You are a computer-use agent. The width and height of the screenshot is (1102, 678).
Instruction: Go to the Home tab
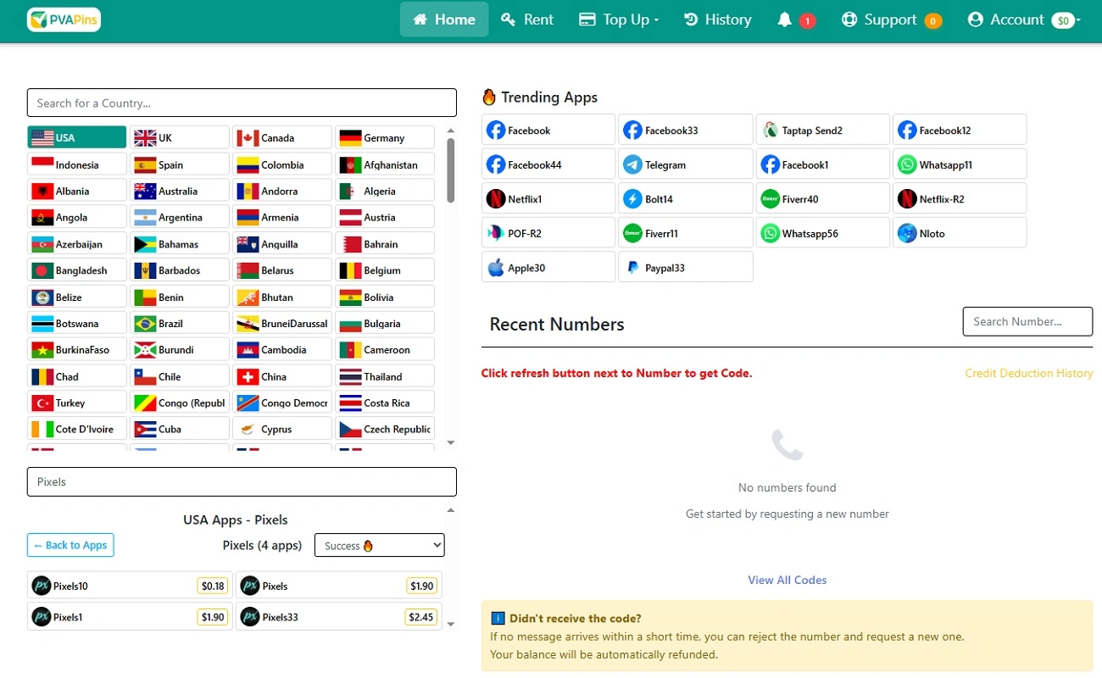(444, 19)
